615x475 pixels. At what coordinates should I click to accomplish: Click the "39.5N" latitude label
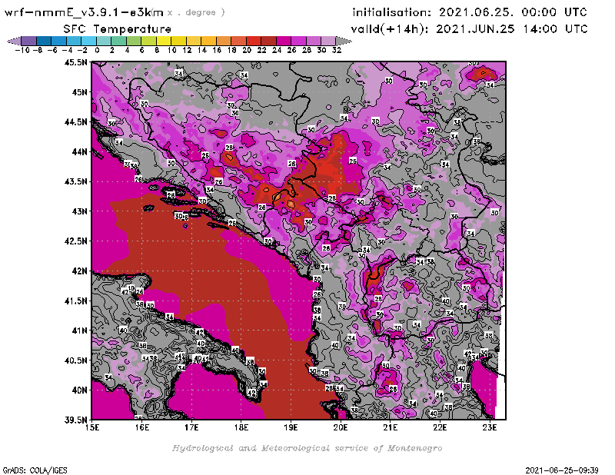click(75, 420)
